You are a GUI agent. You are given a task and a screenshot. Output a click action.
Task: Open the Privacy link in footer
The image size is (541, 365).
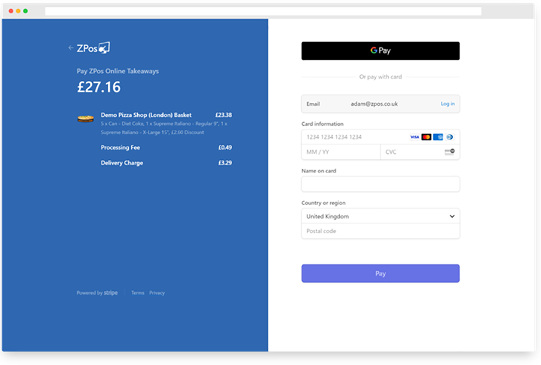(x=157, y=293)
